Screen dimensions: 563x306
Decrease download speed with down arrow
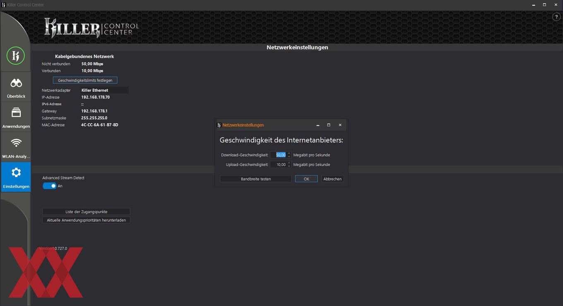click(x=289, y=156)
